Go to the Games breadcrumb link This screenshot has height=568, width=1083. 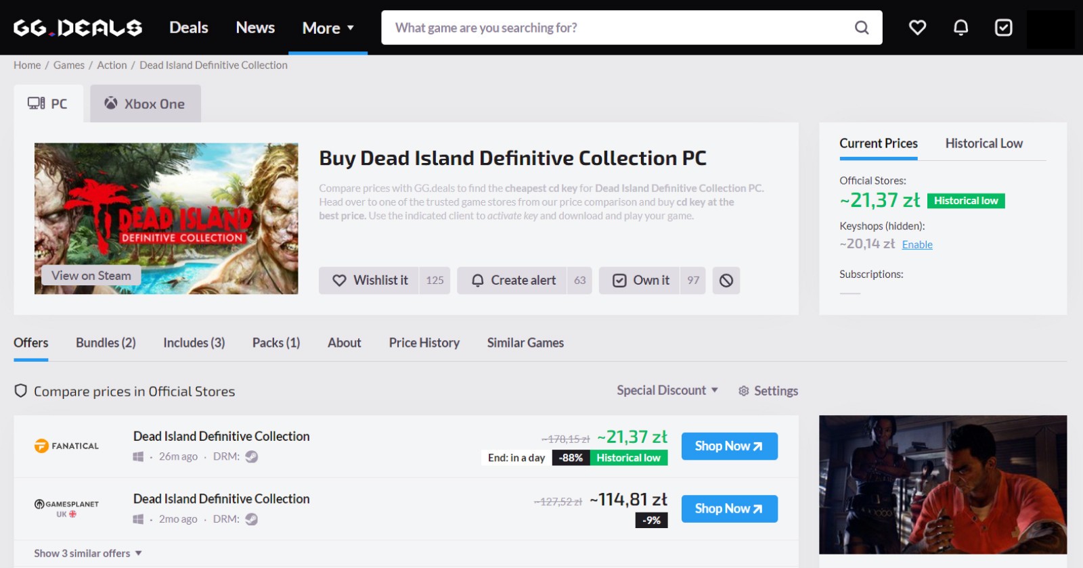tap(69, 65)
